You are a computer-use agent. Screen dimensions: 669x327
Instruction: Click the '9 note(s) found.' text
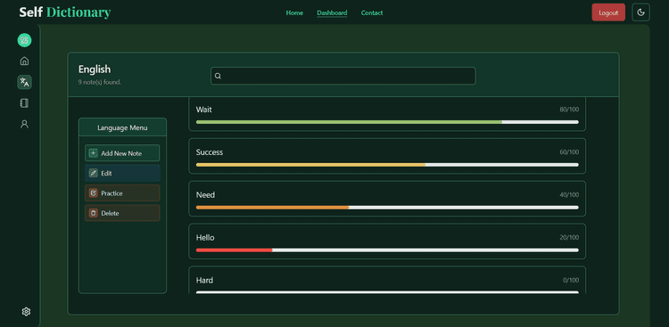99,82
